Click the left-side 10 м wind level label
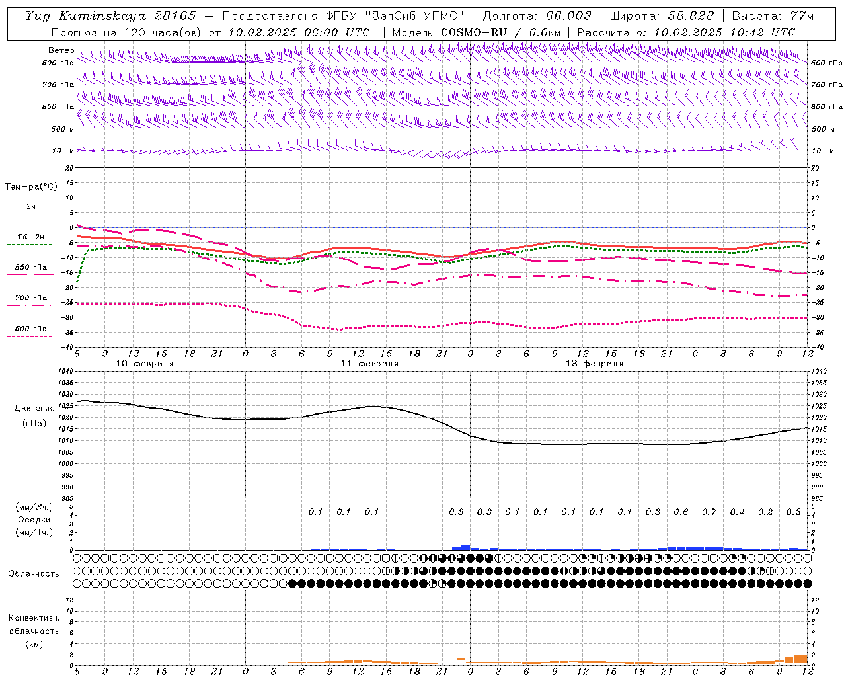 pyautogui.click(x=63, y=151)
